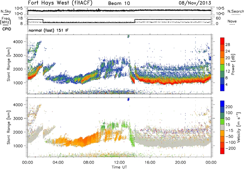Select the 'normal (fast) 151 IF' text
Image resolution: width=244 pixels, height=169 pixels.
pos(48,30)
